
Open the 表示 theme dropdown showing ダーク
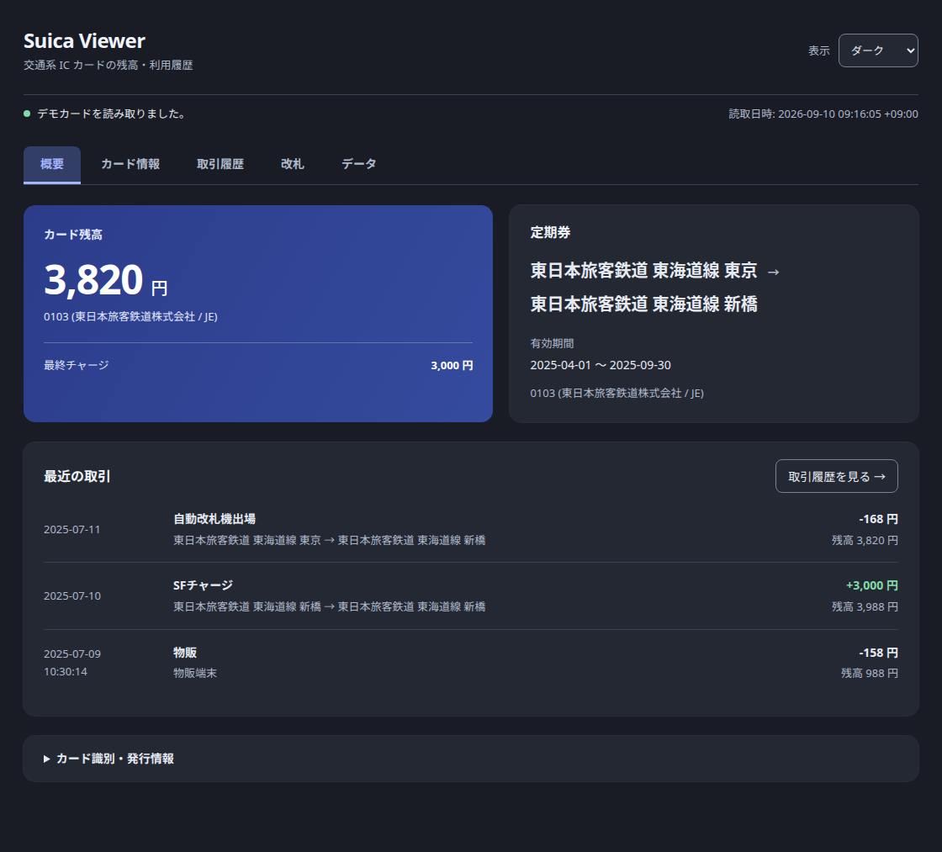[878, 50]
